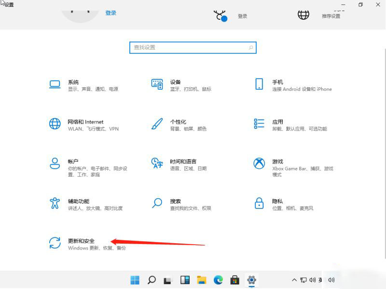Open 推荐设置 under web browsing
Image resolution: width=386 pixels, height=289 pixels.
click(331, 16)
